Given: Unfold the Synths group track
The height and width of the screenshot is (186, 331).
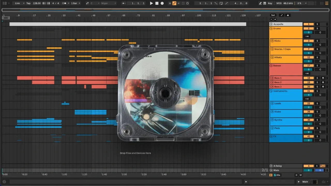Looking at the screenshot, I should (x=272, y=120).
